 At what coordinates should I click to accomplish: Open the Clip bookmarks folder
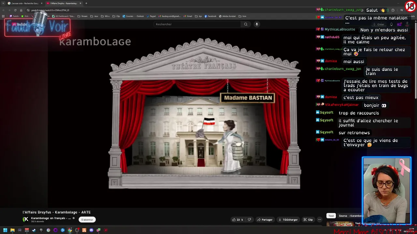[x=116, y=16]
